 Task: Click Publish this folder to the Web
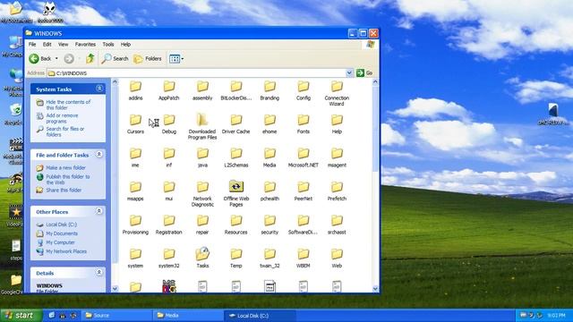[68, 179]
